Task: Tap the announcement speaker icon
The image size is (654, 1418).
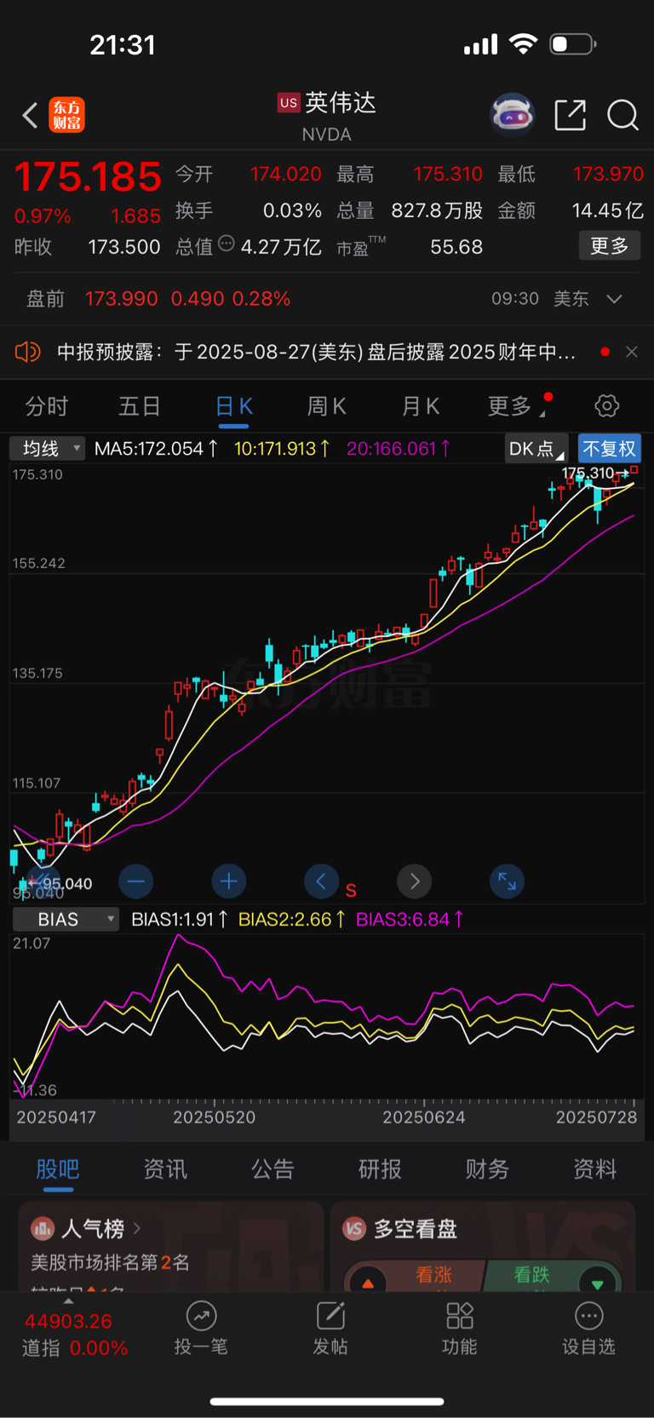Action: (x=28, y=351)
